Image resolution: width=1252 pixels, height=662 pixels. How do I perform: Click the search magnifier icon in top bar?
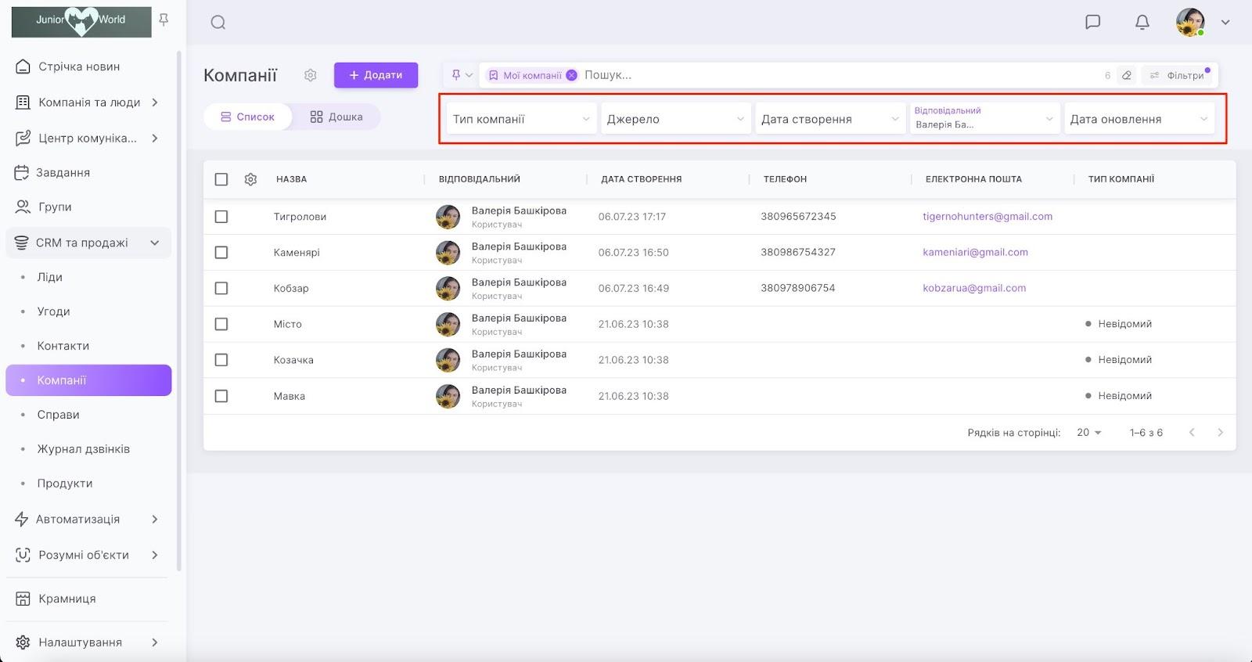[218, 23]
